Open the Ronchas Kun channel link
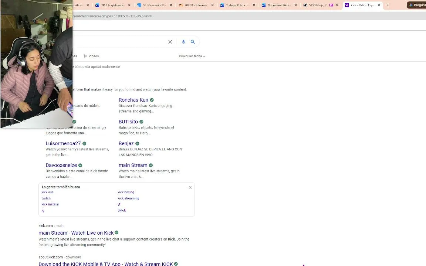Image resolution: width=426 pixels, height=266 pixels. tap(133, 100)
